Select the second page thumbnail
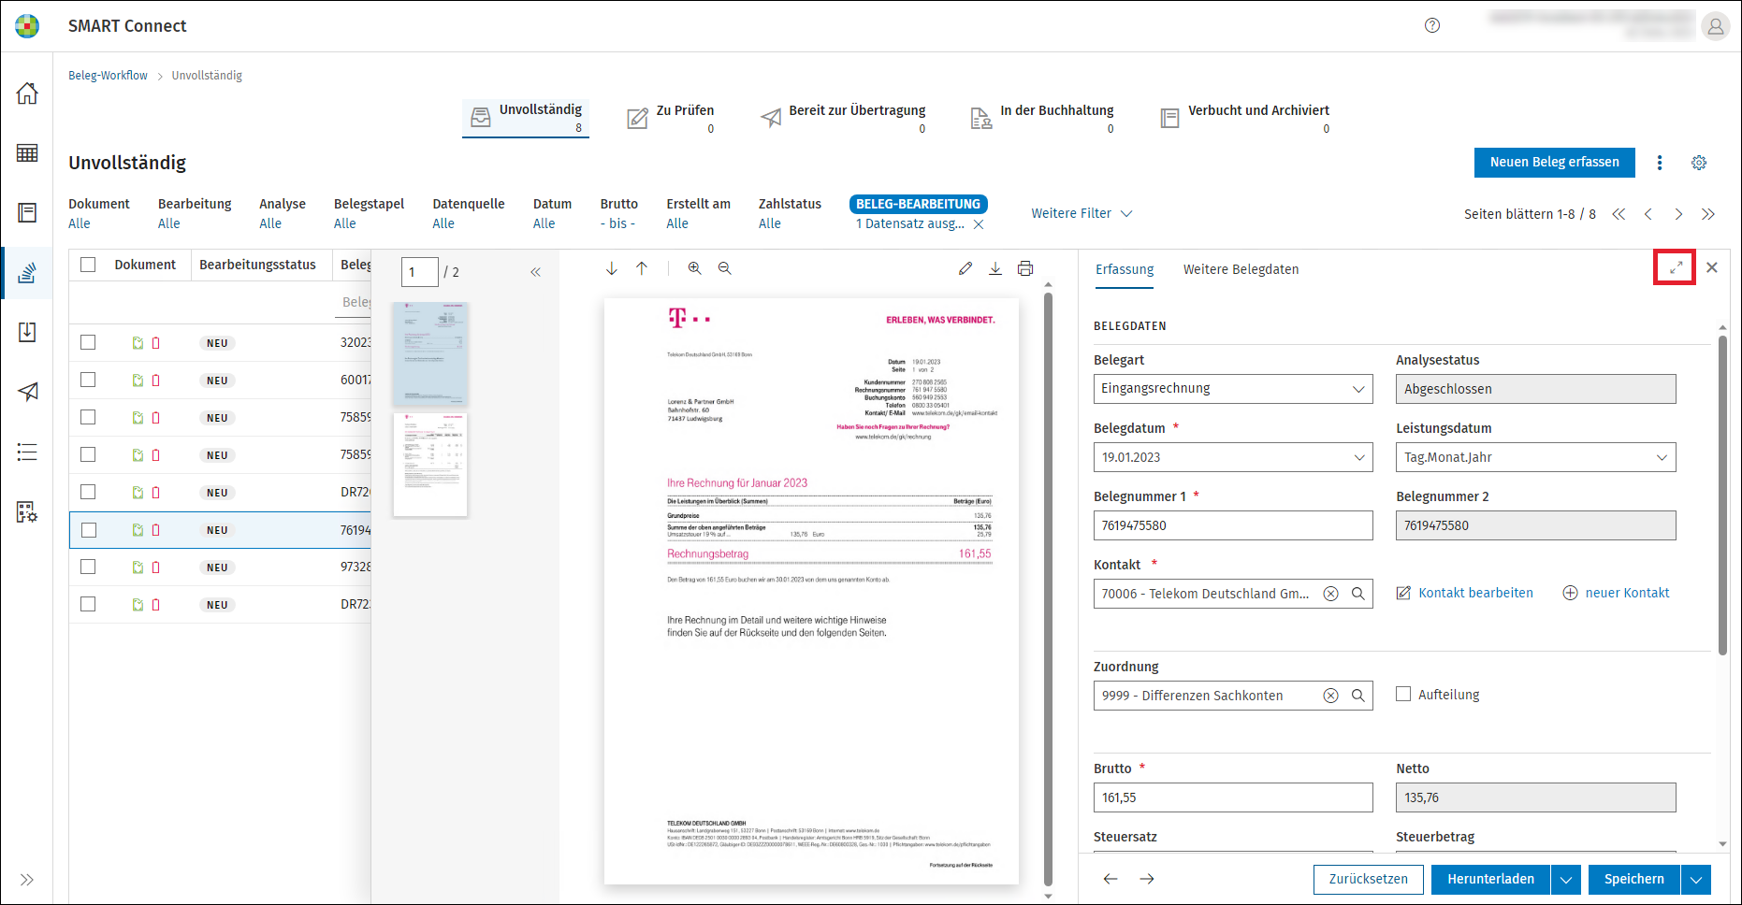Image resolution: width=1742 pixels, height=905 pixels. click(x=430, y=465)
